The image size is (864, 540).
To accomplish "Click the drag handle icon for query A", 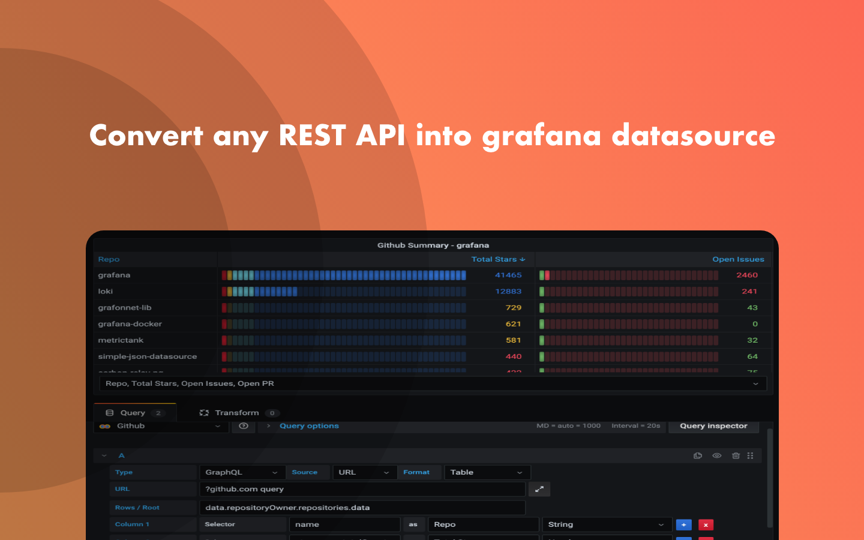I will (751, 455).
